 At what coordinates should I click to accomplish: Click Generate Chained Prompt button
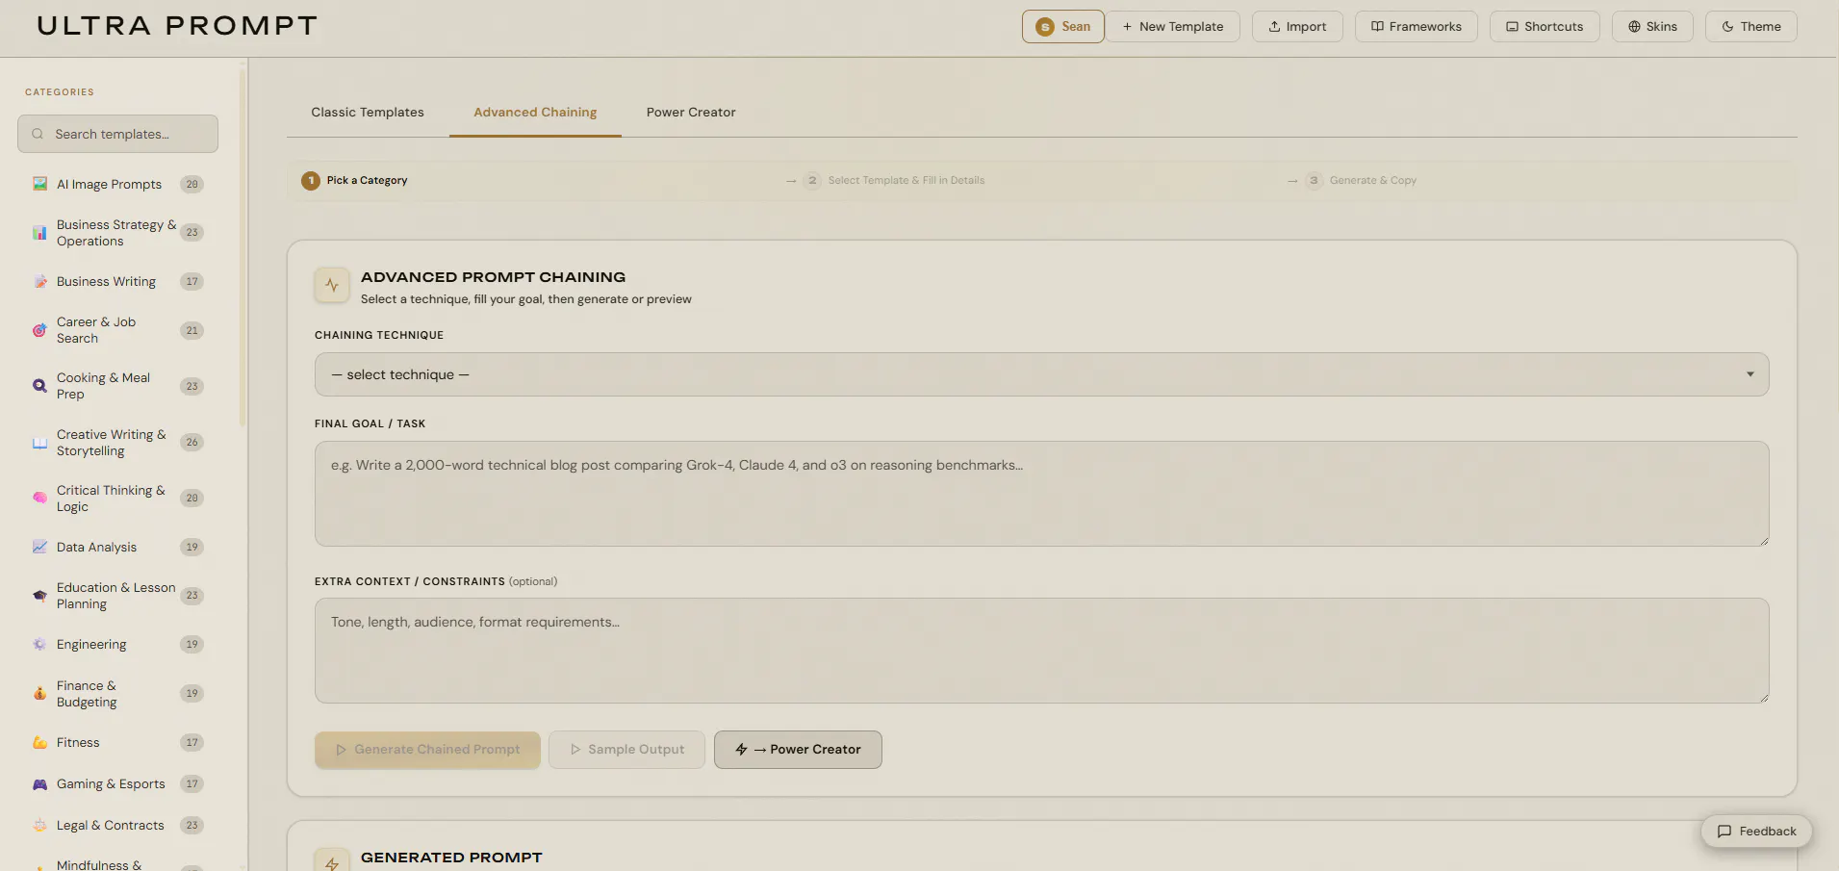click(427, 750)
